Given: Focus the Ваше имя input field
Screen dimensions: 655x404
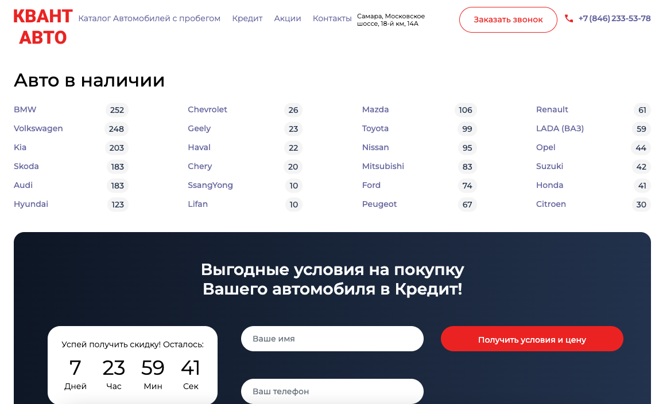Looking at the screenshot, I should tap(332, 339).
